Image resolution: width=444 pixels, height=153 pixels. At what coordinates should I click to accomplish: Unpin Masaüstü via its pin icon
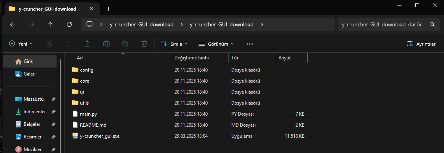click(53, 99)
